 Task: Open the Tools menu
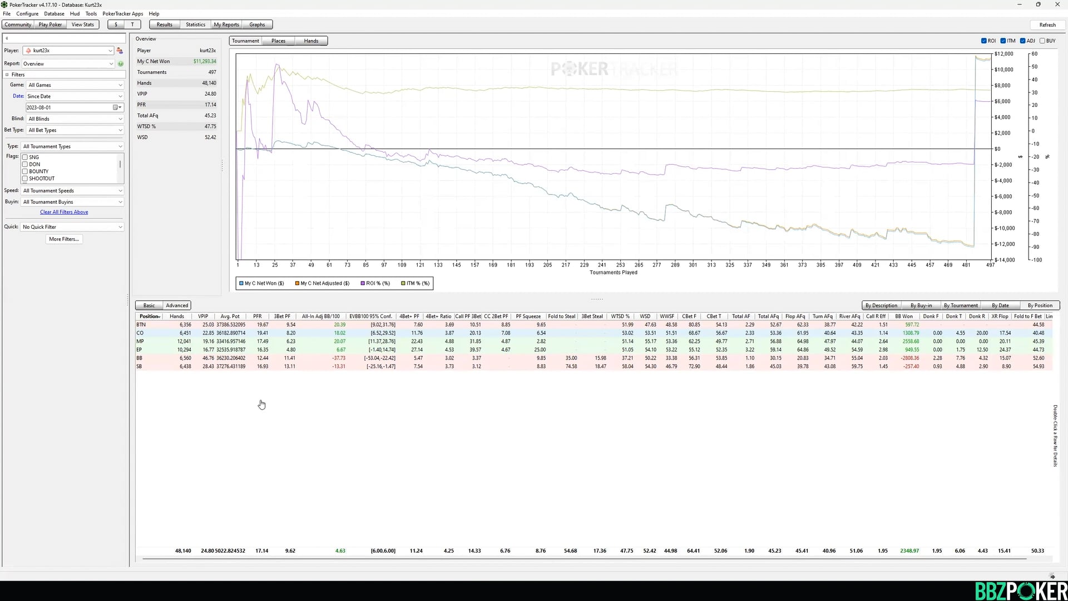(91, 13)
